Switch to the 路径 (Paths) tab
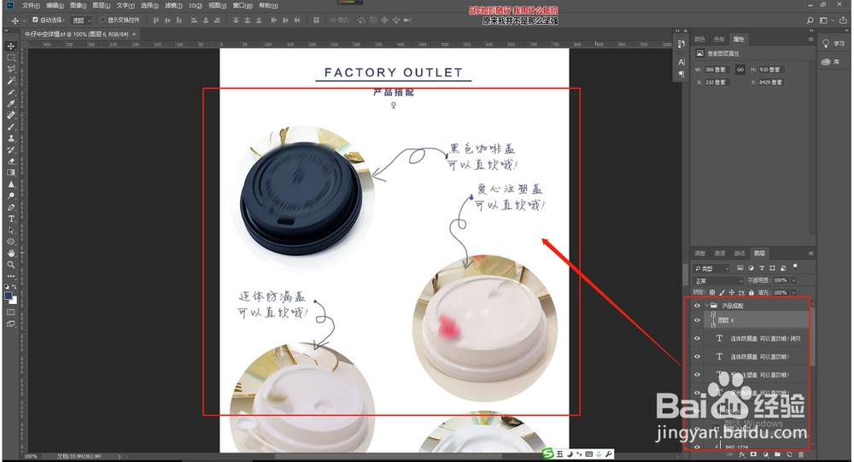Screen dimensions: 854x462 pyautogui.click(x=739, y=254)
